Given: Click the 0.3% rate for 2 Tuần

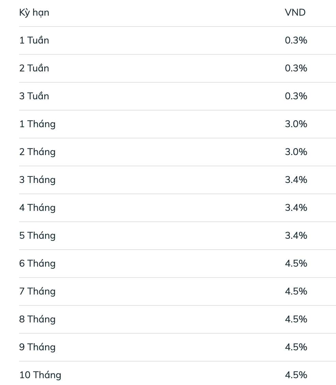Looking at the screenshot, I should [296, 68].
